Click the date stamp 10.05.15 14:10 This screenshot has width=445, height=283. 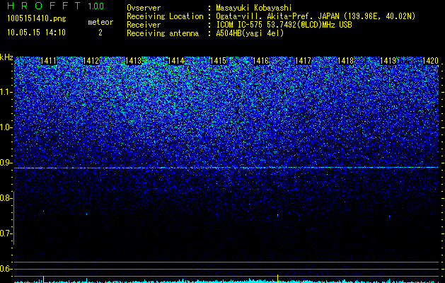(x=36, y=33)
